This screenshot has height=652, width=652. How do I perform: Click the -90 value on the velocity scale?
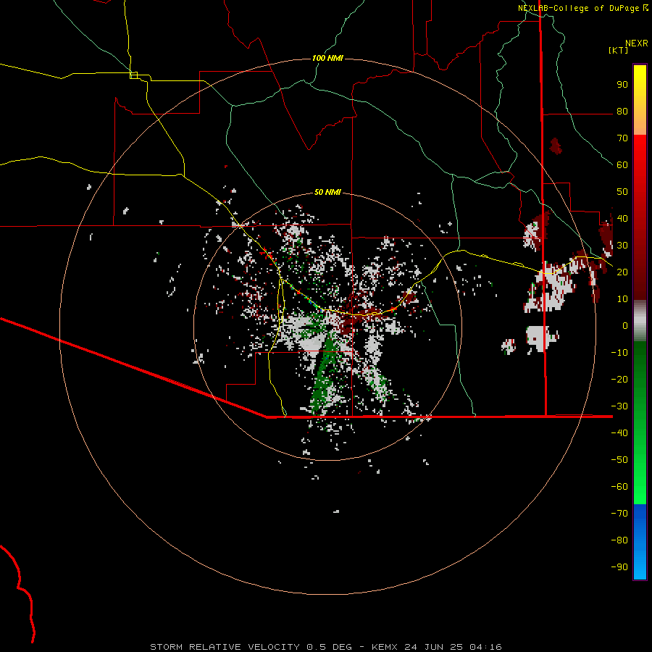click(619, 567)
